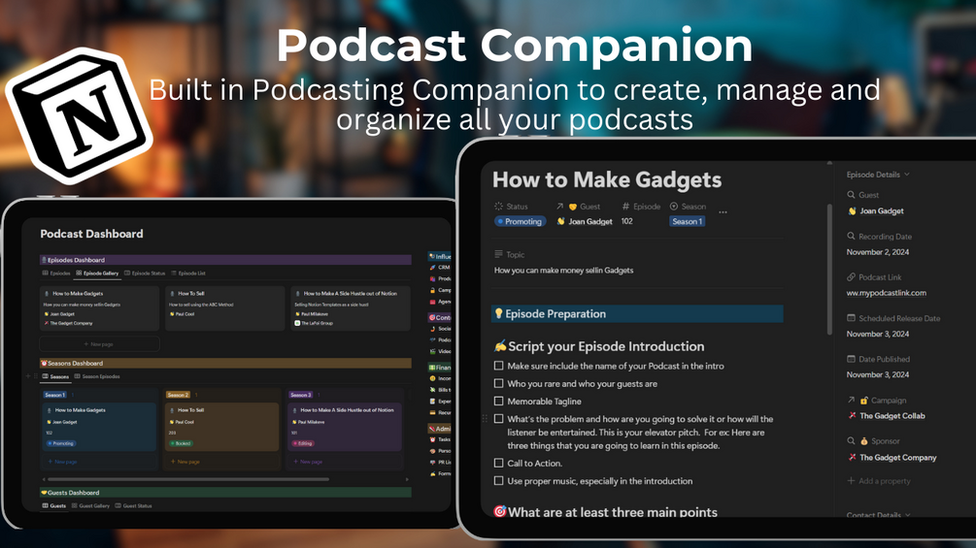976x548 pixels.
Task: Click the board scroll left arrow
Action: 44,479
